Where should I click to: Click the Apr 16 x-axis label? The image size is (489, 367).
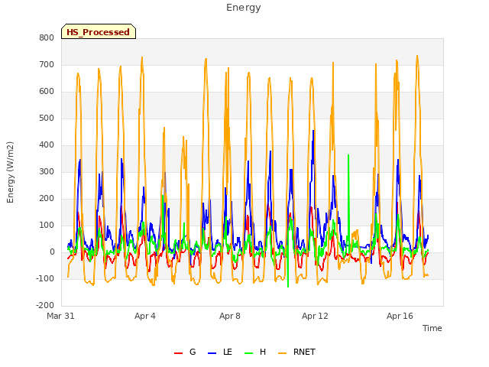pos(400,316)
